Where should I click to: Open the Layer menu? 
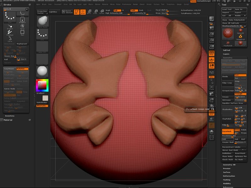[x=80, y=4]
